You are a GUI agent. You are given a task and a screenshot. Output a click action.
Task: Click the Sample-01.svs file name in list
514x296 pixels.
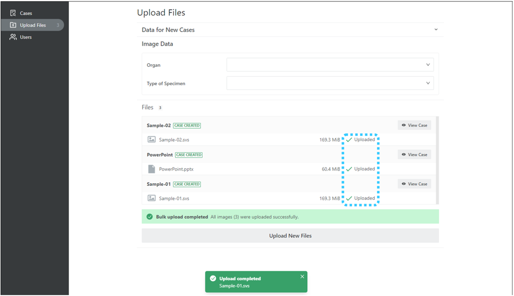coord(174,198)
